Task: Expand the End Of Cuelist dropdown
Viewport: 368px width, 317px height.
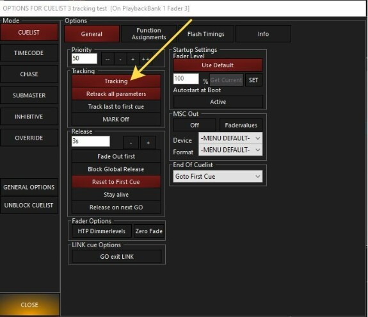Action: coord(218,176)
